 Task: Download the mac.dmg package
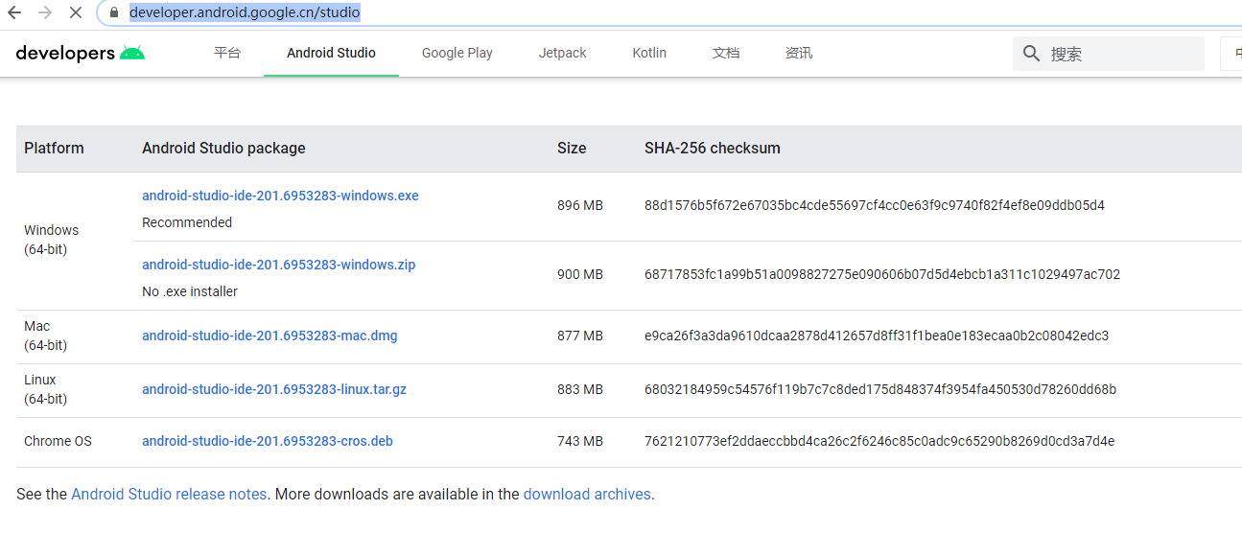tap(269, 336)
